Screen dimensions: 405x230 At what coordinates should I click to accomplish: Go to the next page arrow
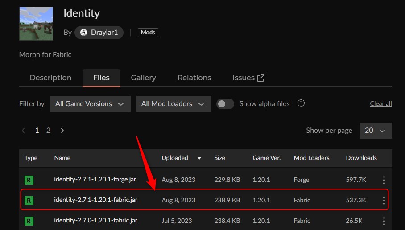click(x=62, y=131)
